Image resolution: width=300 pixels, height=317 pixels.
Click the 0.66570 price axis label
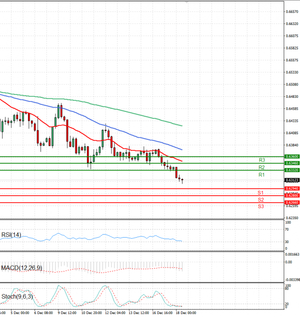292,11
